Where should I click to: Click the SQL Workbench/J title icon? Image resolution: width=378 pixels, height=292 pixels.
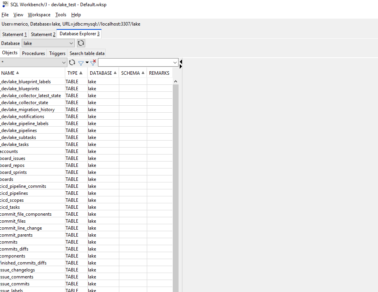pos(5,4)
